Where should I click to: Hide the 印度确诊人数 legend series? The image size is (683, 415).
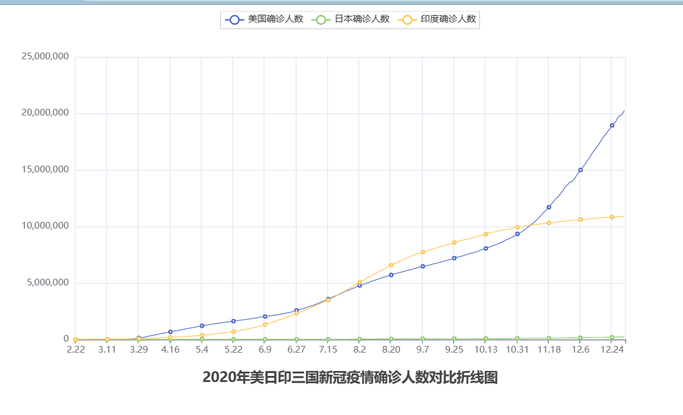click(x=437, y=19)
